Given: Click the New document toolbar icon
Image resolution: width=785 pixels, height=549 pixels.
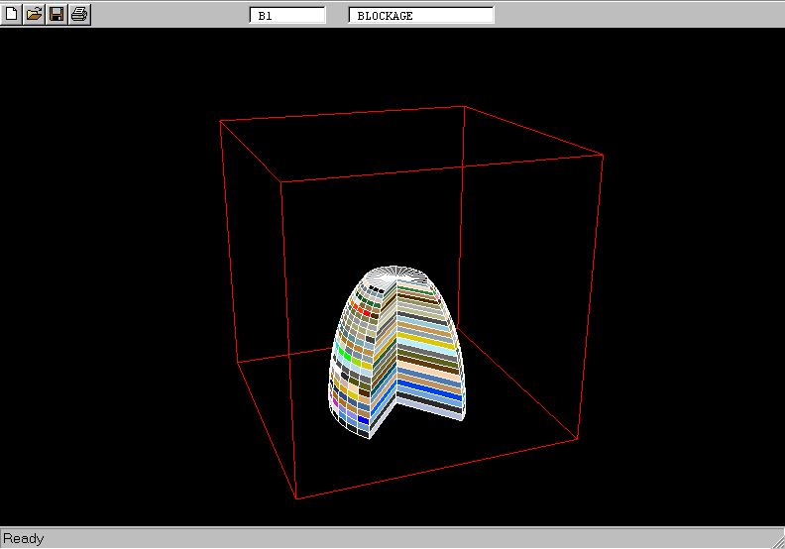Looking at the screenshot, I should point(12,15).
